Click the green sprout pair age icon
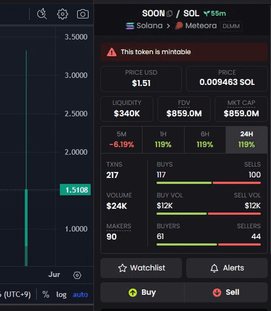Image resolution: width=271 pixels, height=311 pixels. (x=207, y=14)
